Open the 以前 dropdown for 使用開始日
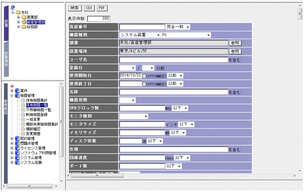The height and width of the screenshot is (192, 304). coord(175,75)
